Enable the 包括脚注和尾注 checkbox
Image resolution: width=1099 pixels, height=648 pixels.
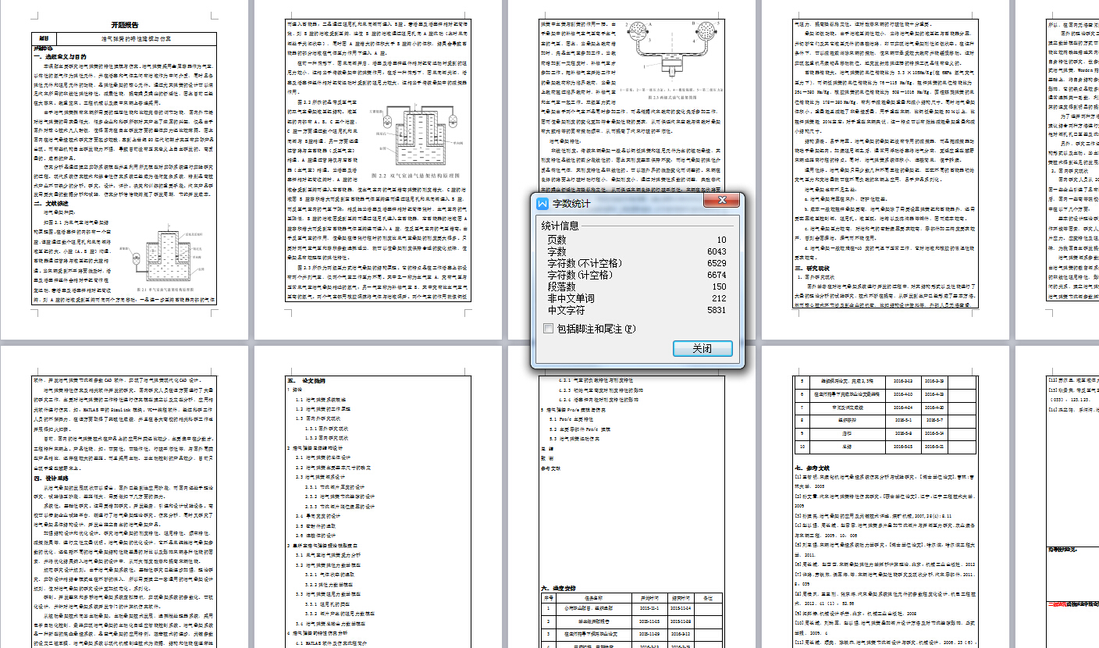pyautogui.click(x=547, y=329)
